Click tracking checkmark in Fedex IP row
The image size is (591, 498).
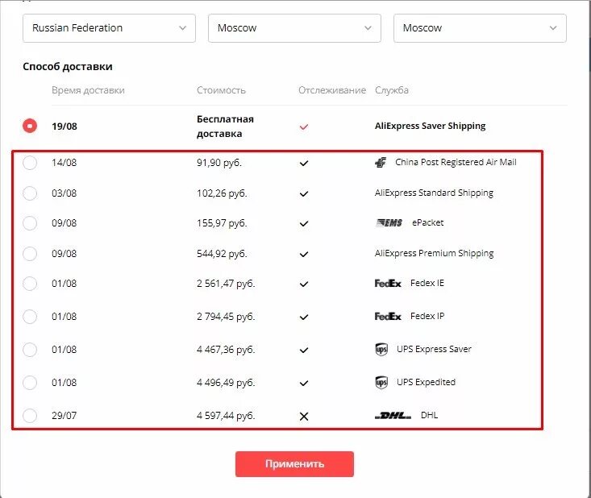click(304, 317)
